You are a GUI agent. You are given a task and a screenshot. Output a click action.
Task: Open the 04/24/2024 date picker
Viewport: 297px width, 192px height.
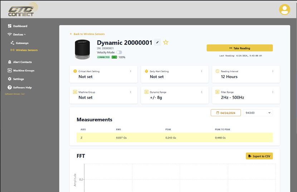tap(226, 113)
